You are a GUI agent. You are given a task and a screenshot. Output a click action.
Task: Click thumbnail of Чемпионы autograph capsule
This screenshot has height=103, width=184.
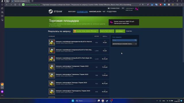click(52, 75)
